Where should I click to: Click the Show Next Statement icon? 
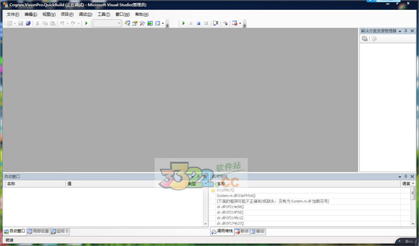[x=216, y=23]
